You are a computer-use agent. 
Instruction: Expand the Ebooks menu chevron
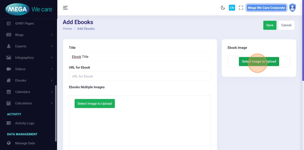tap(52, 80)
